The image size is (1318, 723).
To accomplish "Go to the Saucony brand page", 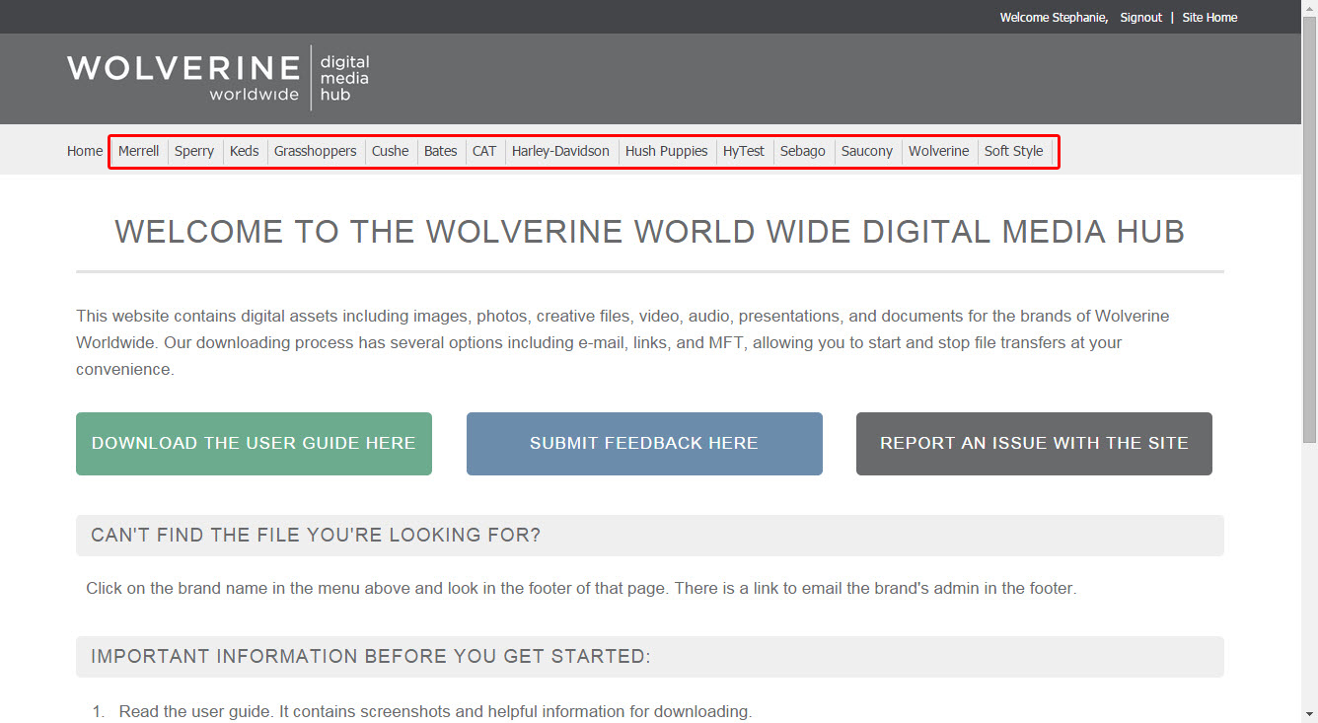I will click(867, 151).
